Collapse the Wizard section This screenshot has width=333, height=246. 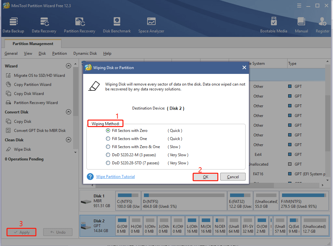(x=68, y=66)
